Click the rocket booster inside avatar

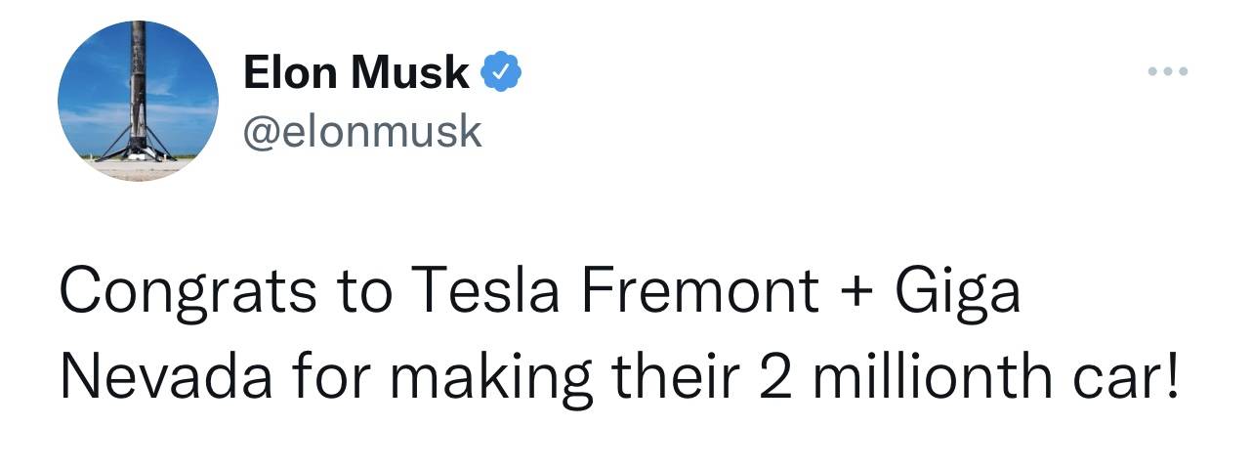(x=139, y=91)
